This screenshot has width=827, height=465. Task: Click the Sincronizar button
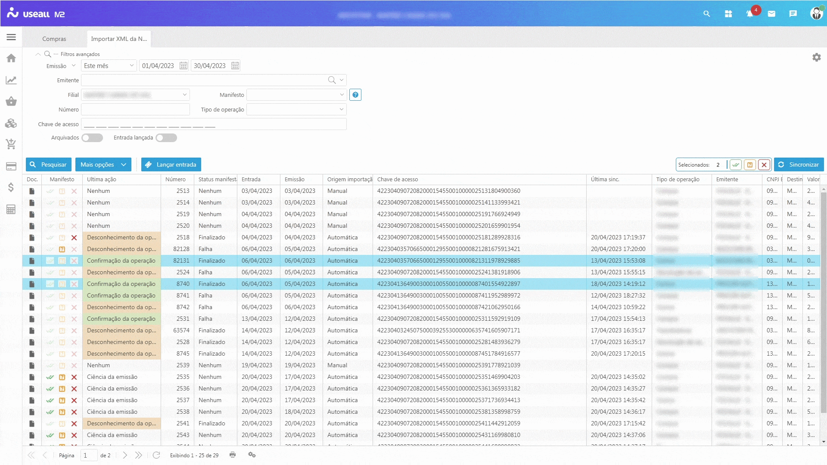tap(799, 165)
